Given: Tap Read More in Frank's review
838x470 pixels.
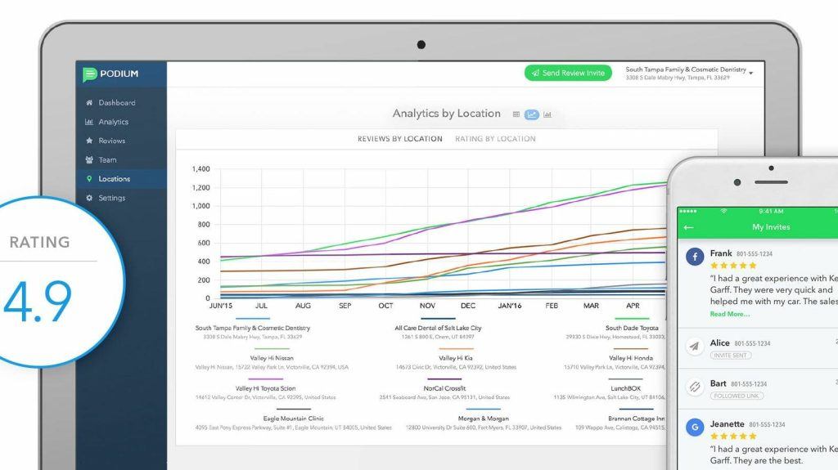Looking at the screenshot, I should pyautogui.click(x=729, y=314).
